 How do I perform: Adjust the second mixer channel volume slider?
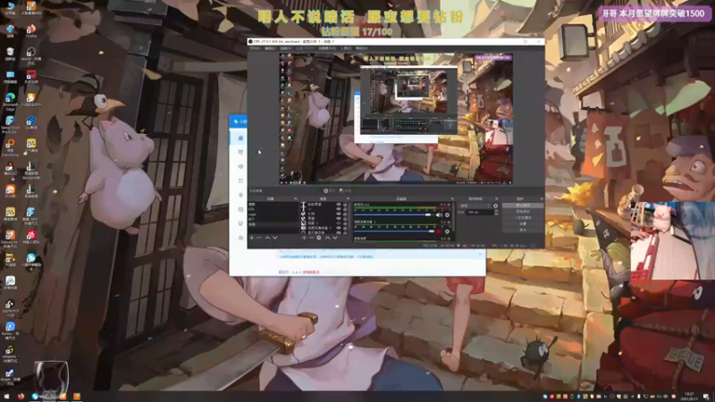pos(394,231)
